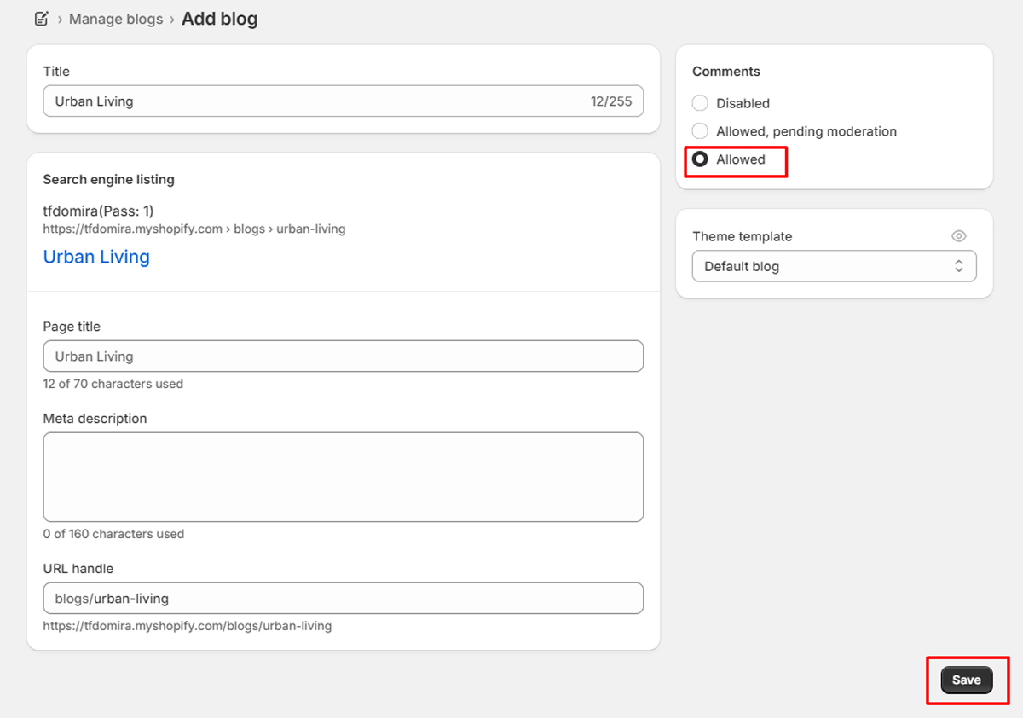
Task: Click the Comments section heading
Action: [726, 72]
